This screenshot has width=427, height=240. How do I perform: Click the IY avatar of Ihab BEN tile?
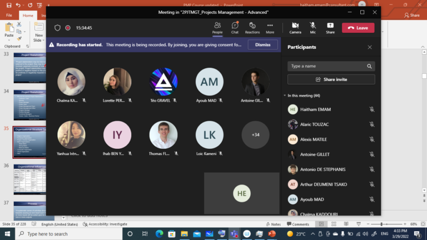click(x=117, y=134)
